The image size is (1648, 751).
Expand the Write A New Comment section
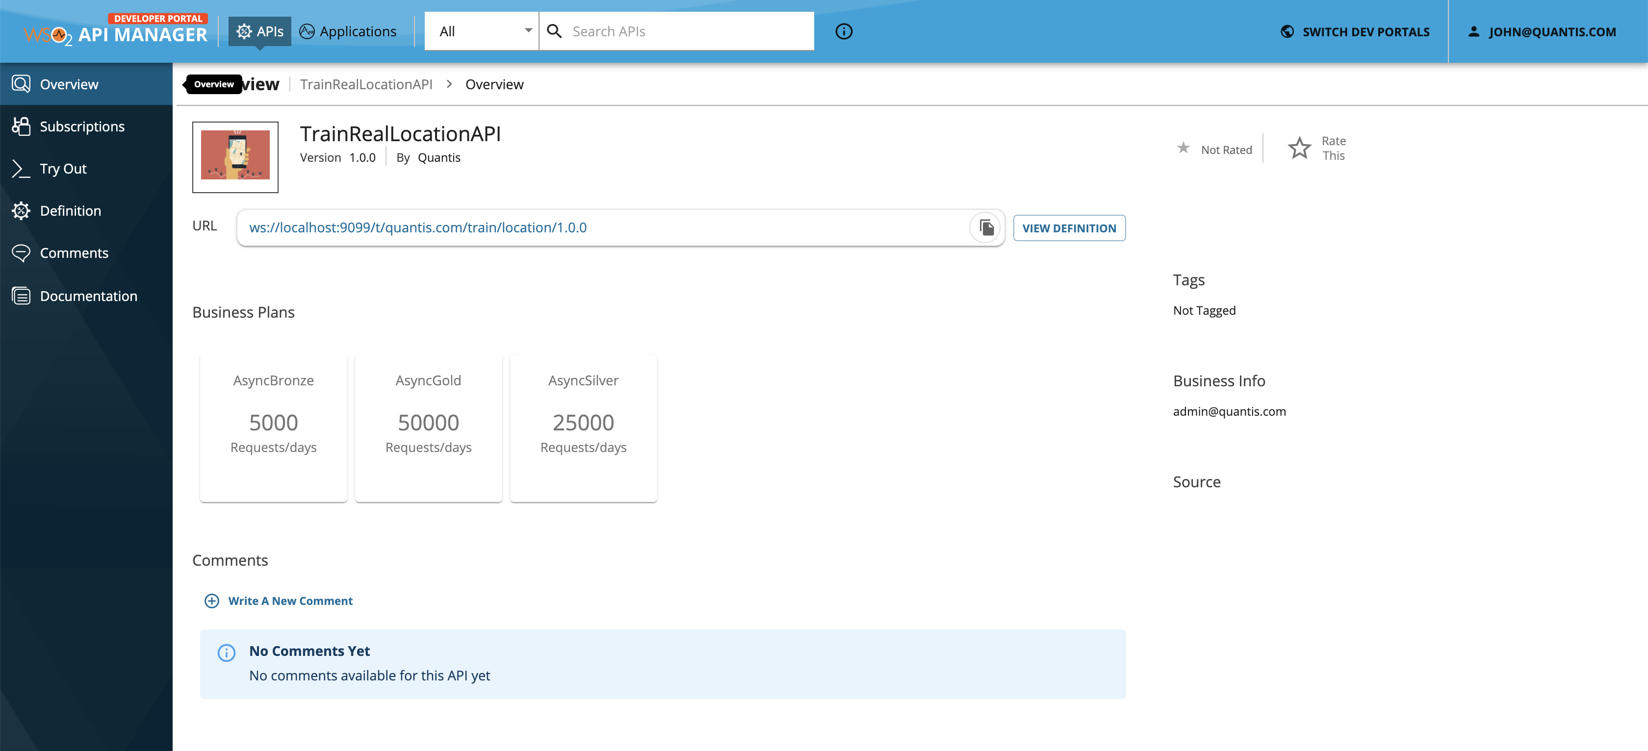(x=278, y=601)
